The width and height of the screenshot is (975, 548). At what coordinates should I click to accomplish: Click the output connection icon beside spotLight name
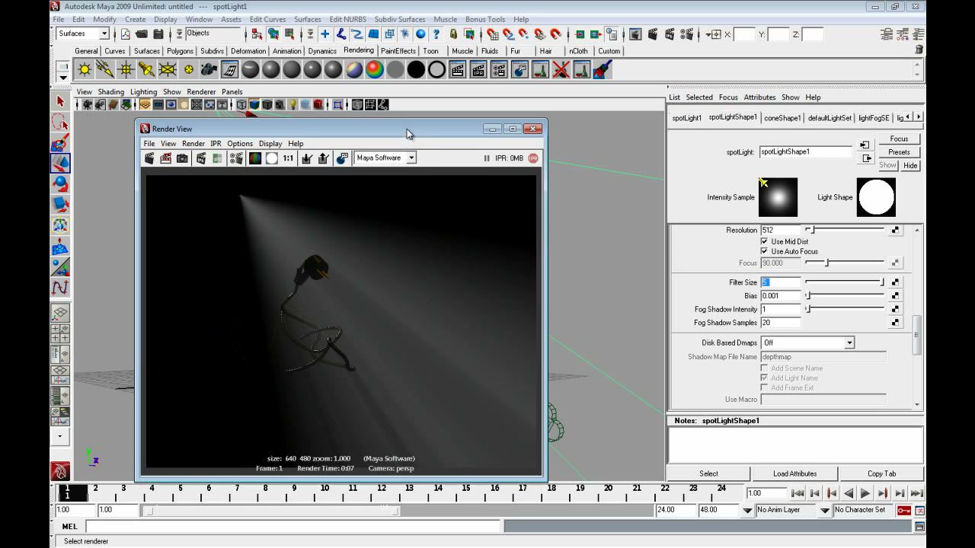coord(866,158)
